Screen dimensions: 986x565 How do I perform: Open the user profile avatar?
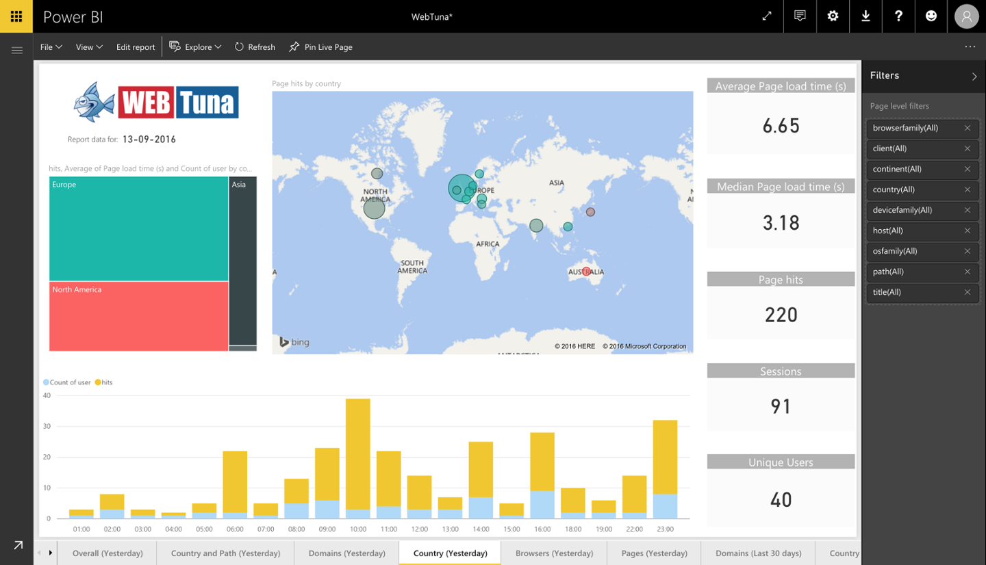point(967,16)
